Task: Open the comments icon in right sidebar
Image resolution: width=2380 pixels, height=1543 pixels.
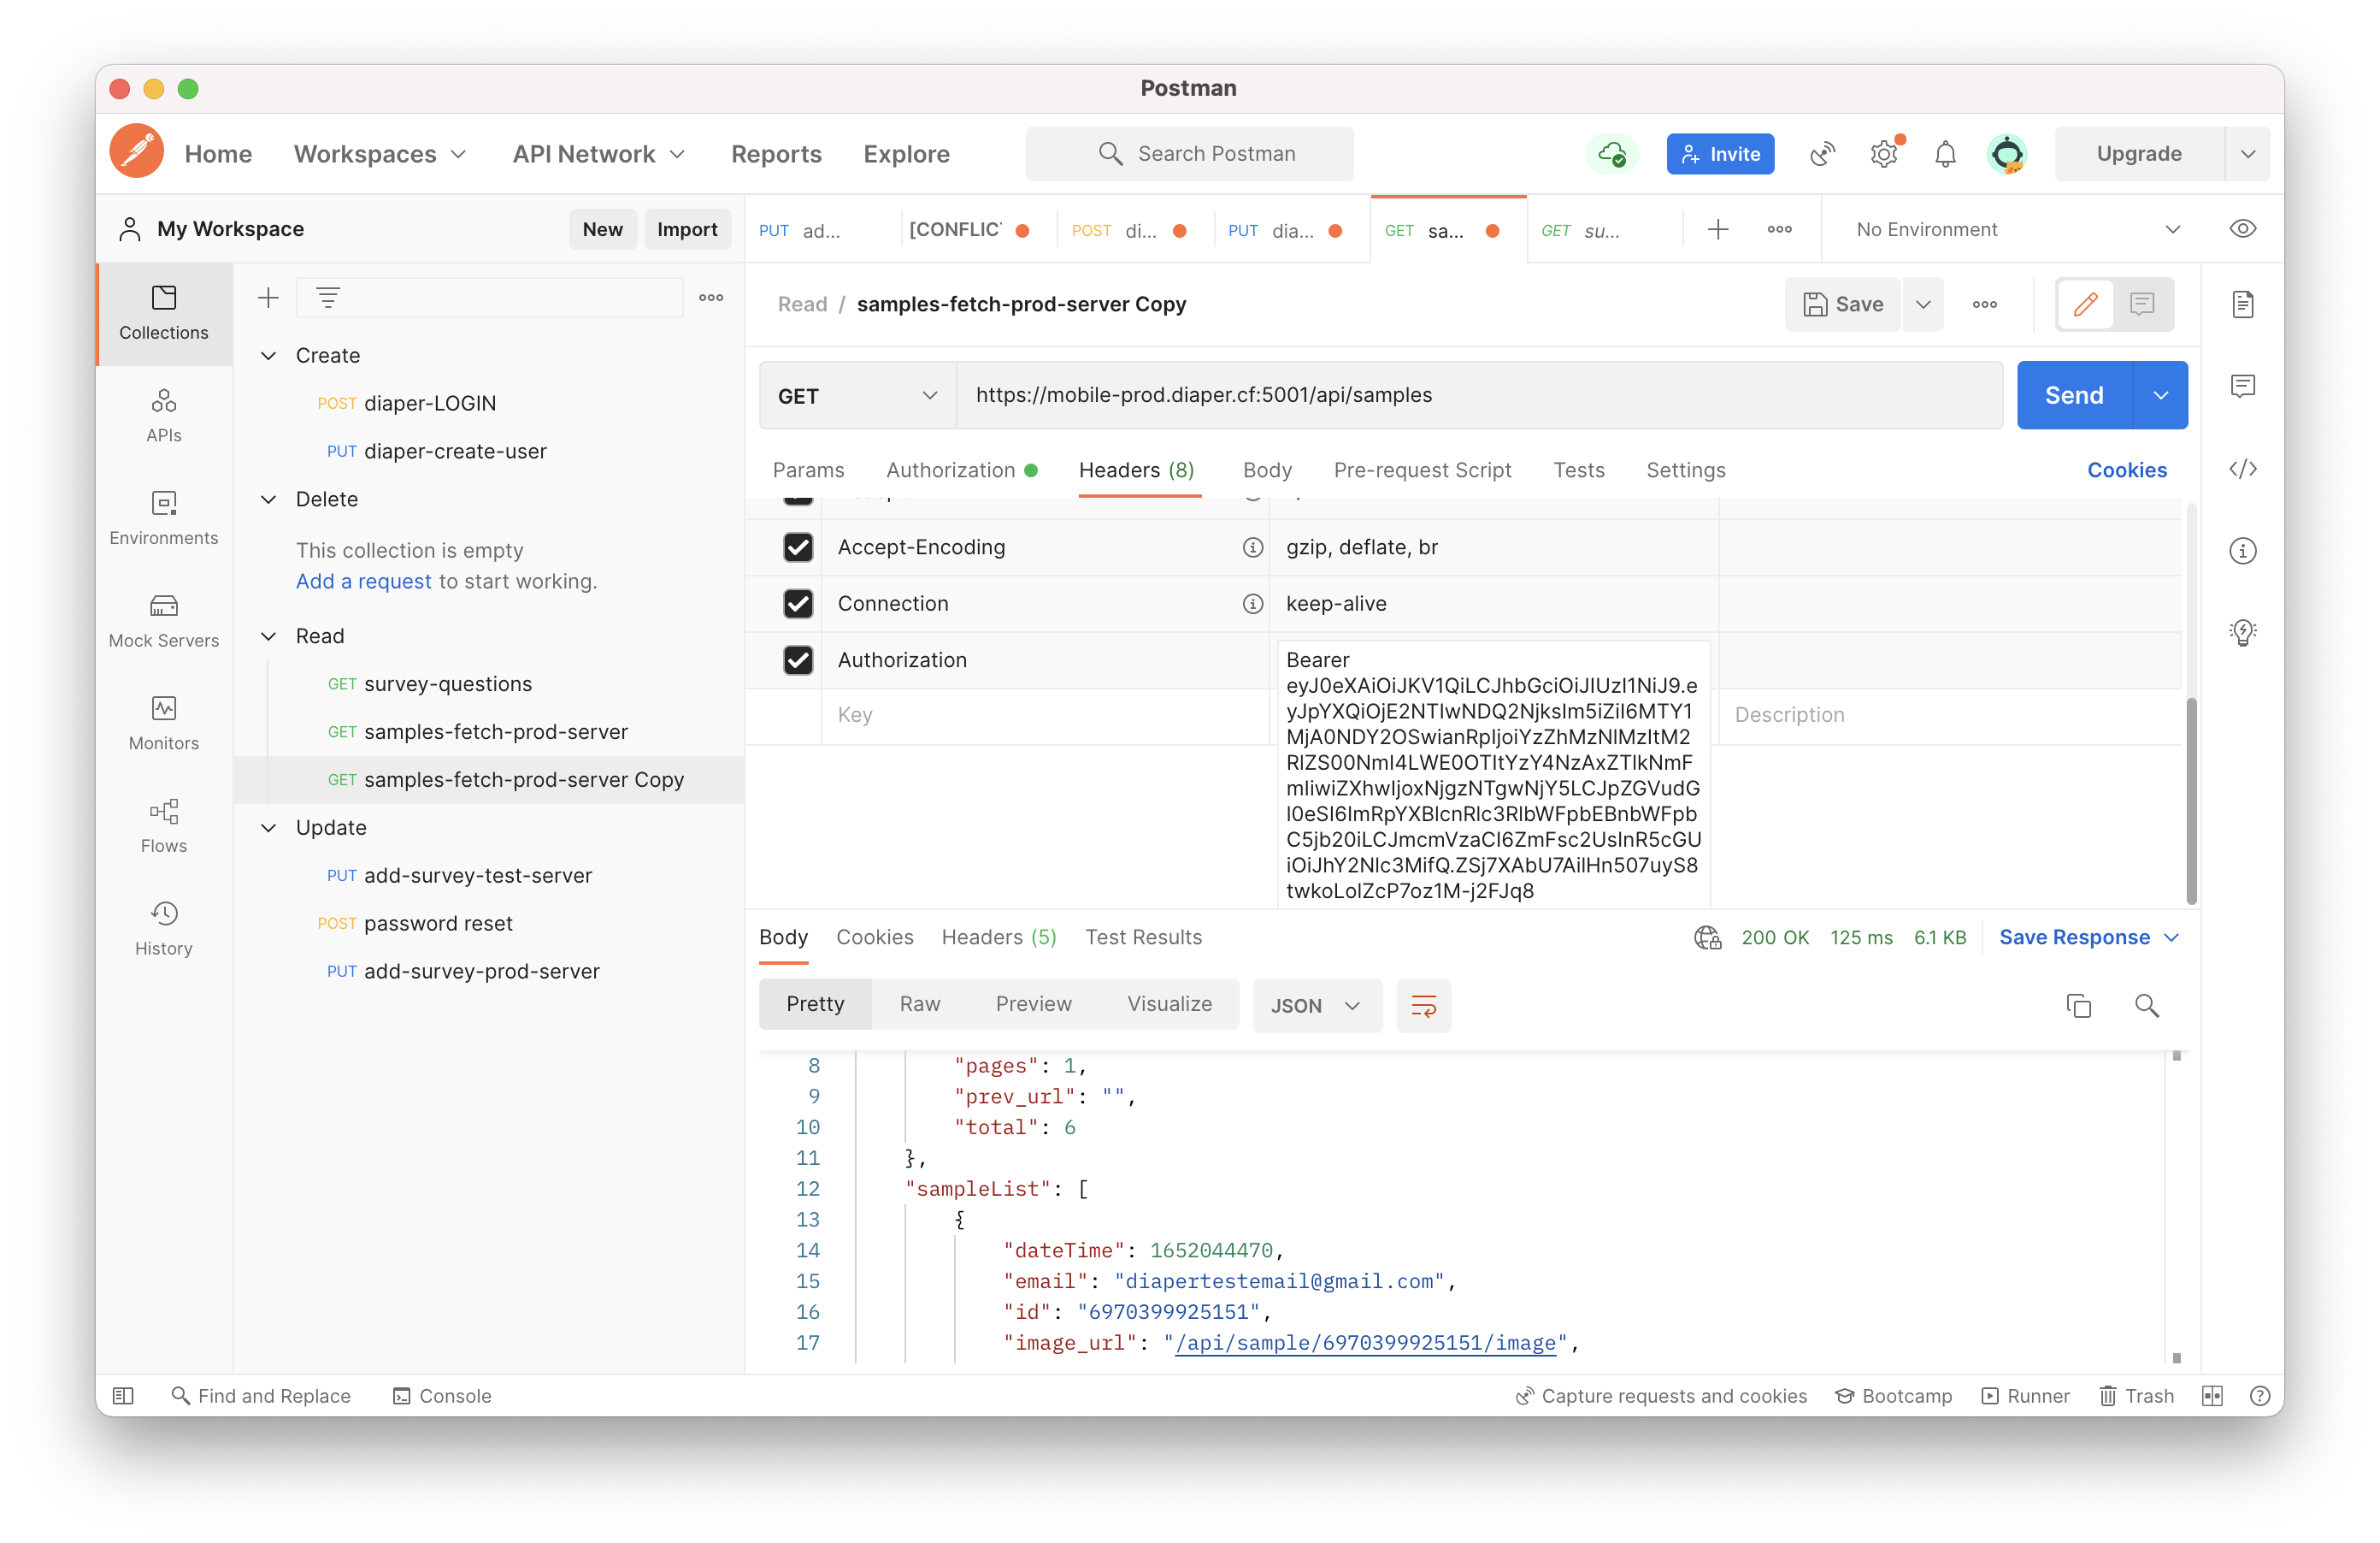Action: (x=2243, y=387)
